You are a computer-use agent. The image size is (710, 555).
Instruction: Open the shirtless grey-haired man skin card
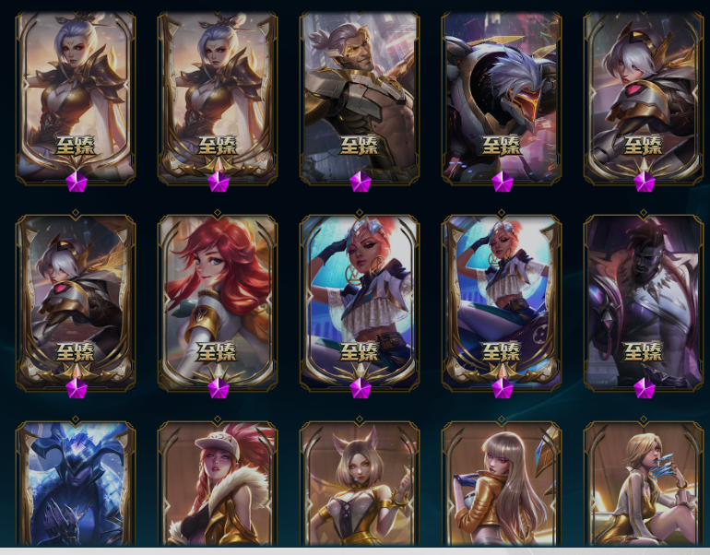pos(360,98)
